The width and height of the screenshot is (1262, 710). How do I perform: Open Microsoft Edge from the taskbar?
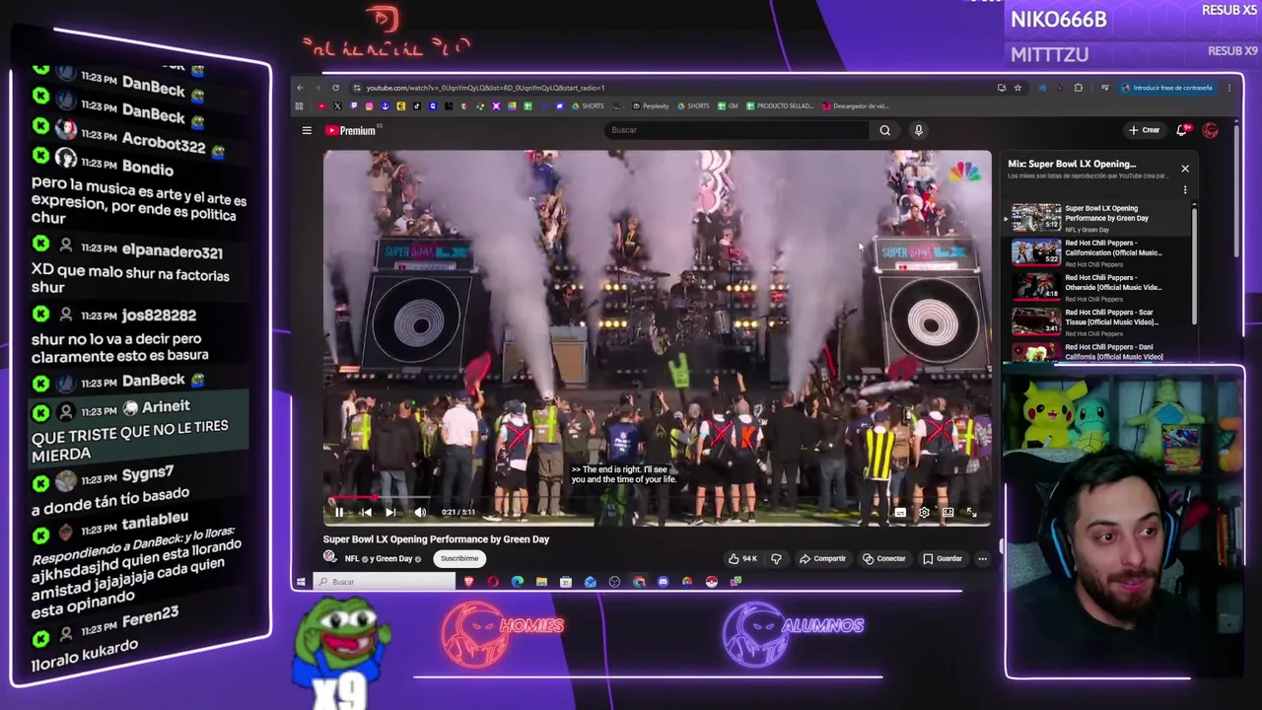(x=518, y=582)
